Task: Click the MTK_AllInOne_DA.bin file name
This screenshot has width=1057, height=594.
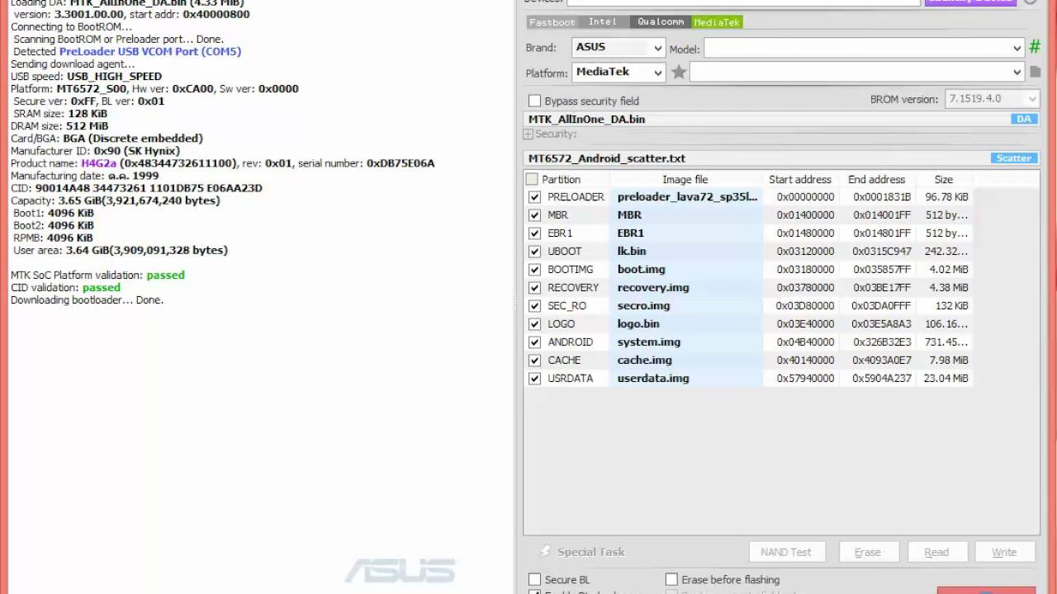Action: point(586,119)
